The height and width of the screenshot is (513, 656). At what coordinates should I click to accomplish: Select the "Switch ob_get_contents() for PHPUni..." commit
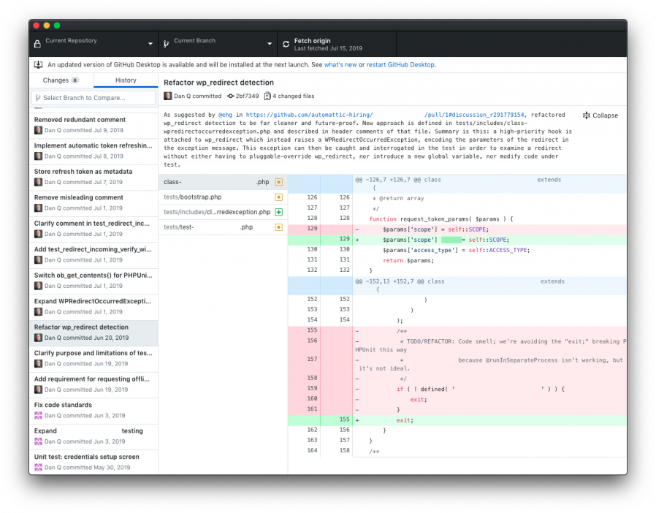(94, 281)
